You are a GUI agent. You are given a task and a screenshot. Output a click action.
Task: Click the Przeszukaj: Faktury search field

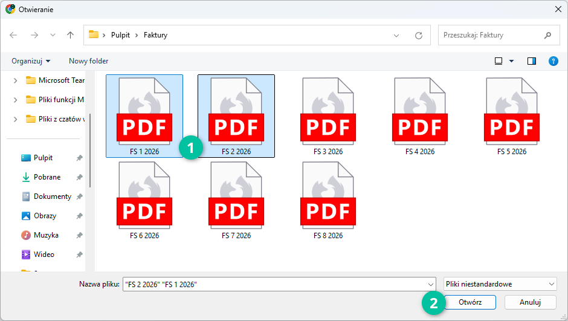point(489,35)
